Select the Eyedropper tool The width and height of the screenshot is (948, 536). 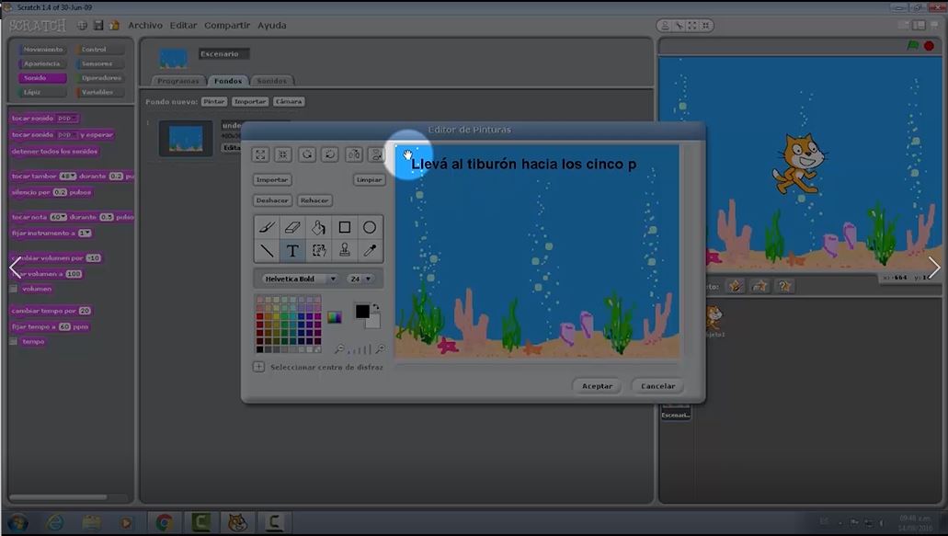(370, 250)
